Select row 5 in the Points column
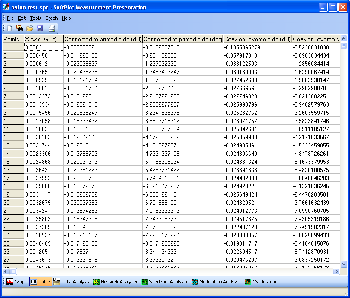Image resolution: width=350 pixels, height=298 pixels. 9,80
